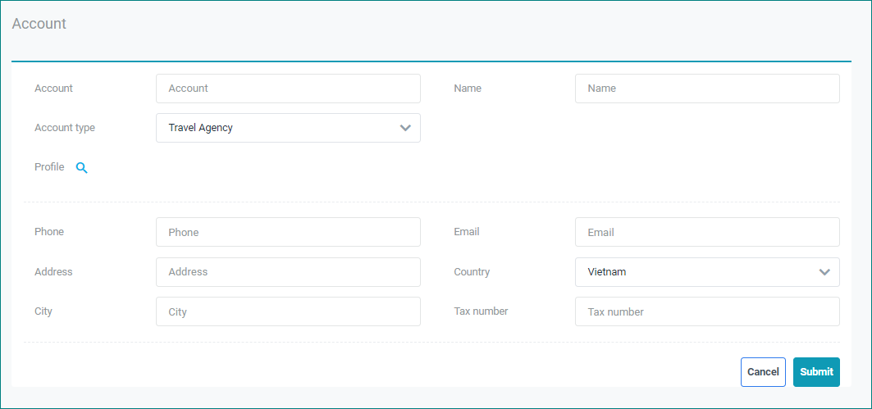Submit the account form
872x409 pixels.
(x=816, y=372)
